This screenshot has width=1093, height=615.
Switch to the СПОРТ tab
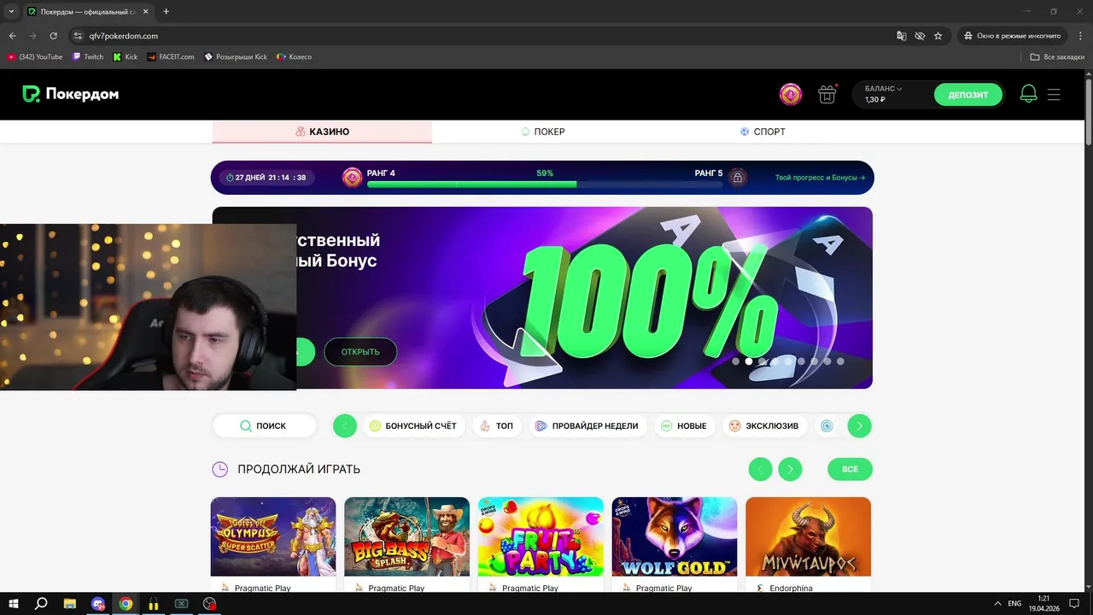click(763, 132)
